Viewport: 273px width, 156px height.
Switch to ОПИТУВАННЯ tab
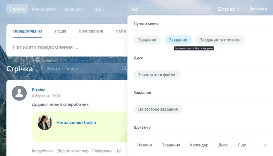[91, 31]
